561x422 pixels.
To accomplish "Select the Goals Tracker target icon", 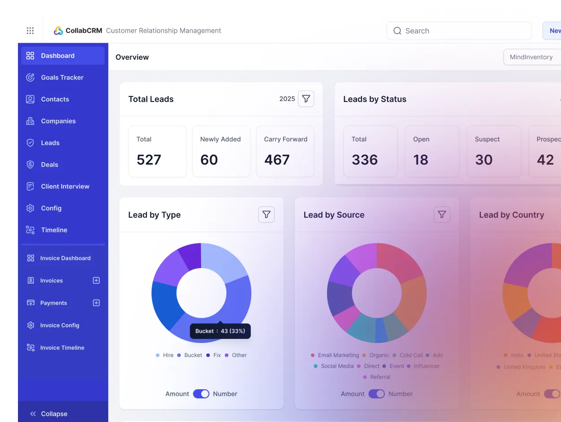I will point(30,78).
